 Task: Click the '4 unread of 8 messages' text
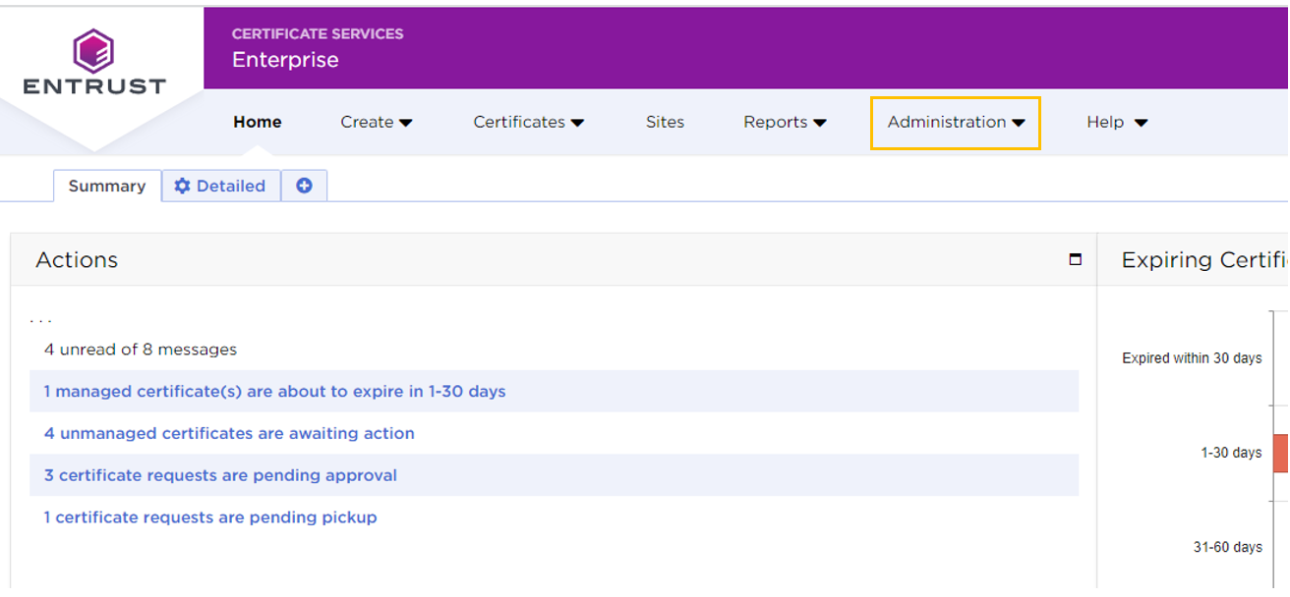point(141,349)
